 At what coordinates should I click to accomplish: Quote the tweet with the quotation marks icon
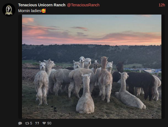pyautogui.click(x=37, y=123)
